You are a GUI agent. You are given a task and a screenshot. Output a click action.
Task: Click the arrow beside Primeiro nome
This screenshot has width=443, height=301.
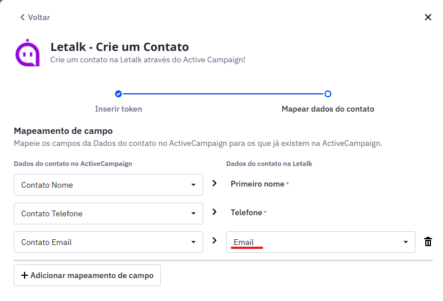click(x=215, y=183)
